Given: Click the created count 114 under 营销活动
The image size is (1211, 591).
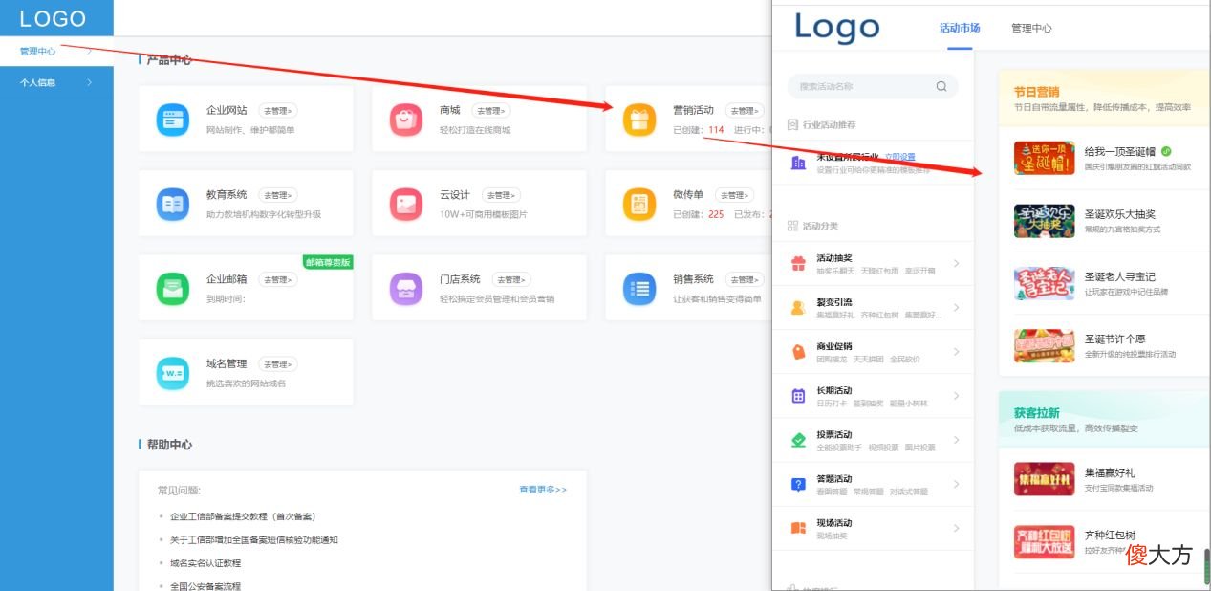Looking at the screenshot, I should tap(716, 130).
